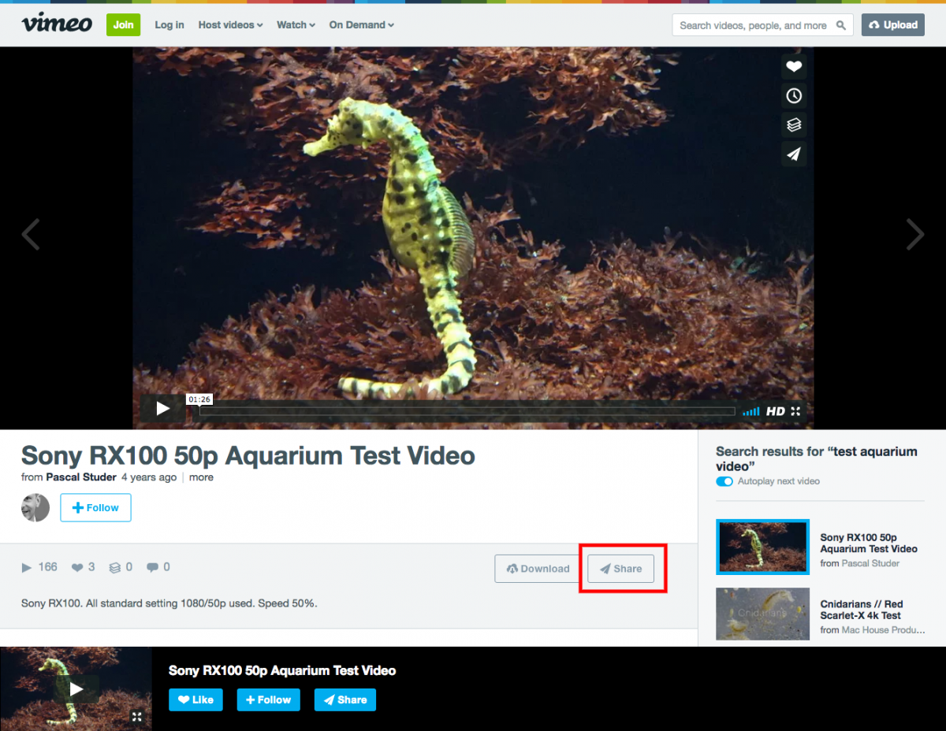Image resolution: width=946 pixels, height=731 pixels.
Task: Go to next video with right arrow
Action: tap(915, 234)
